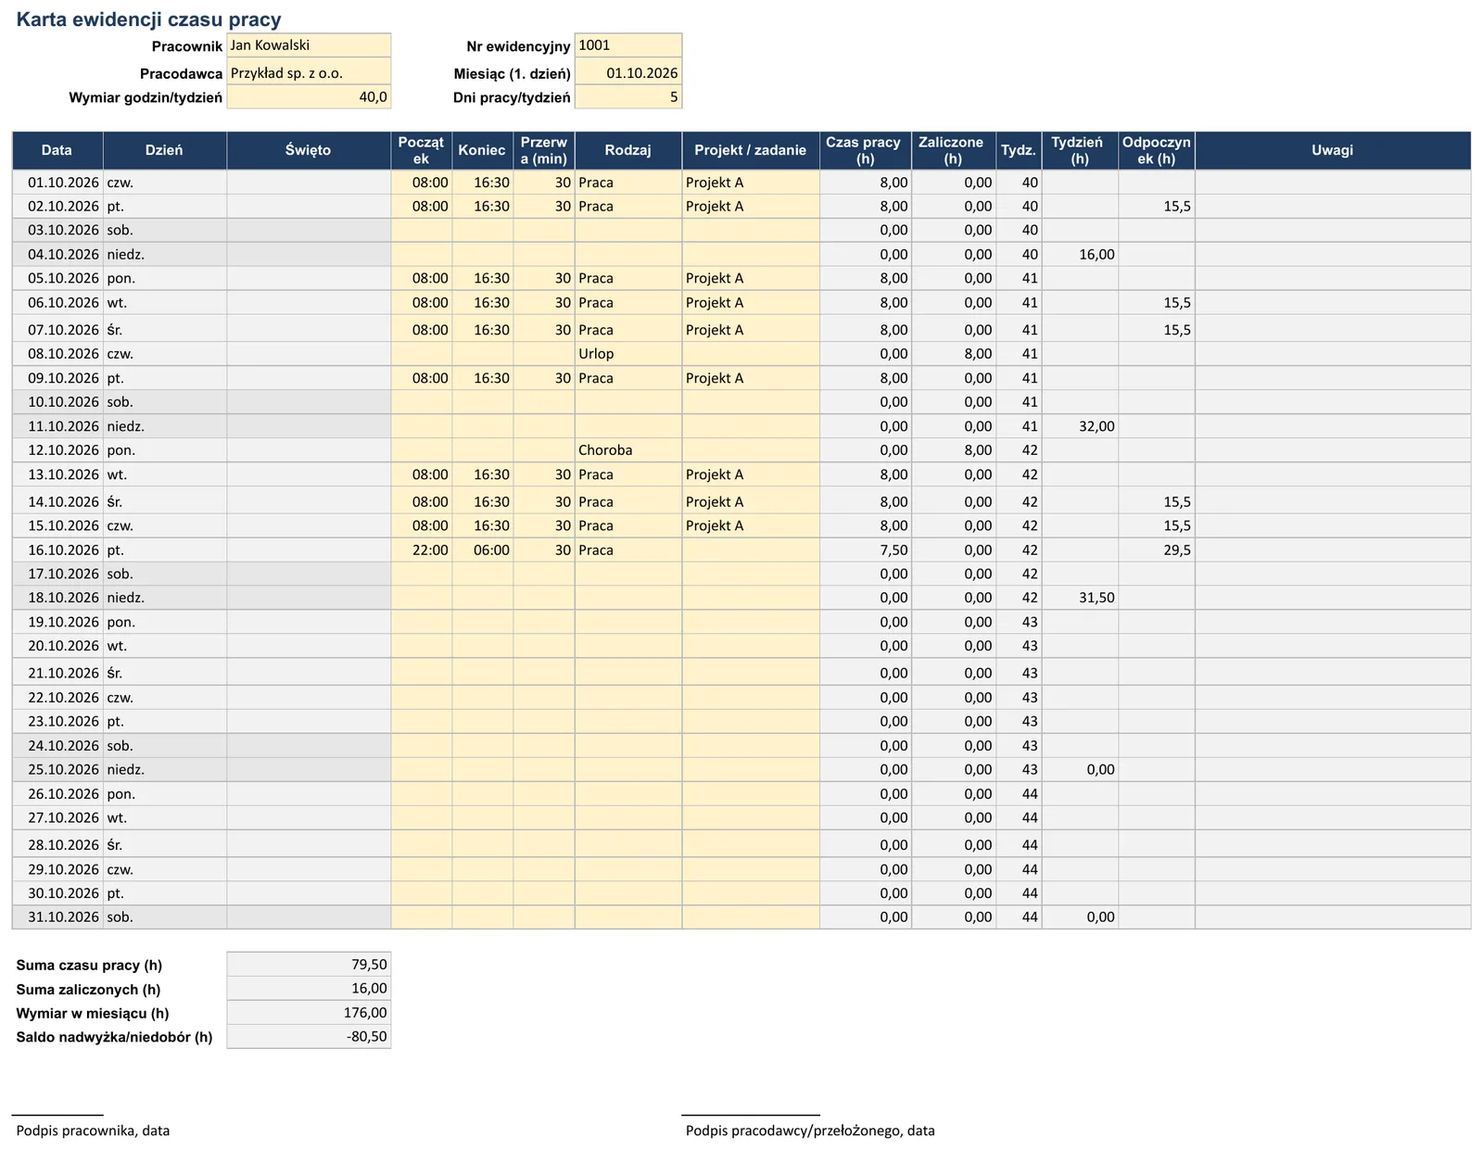Select the Dni pracy/tydzień value 5

(x=628, y=97)
